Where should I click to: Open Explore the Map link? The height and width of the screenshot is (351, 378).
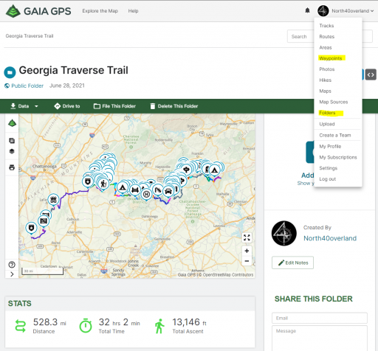point(100,11)
